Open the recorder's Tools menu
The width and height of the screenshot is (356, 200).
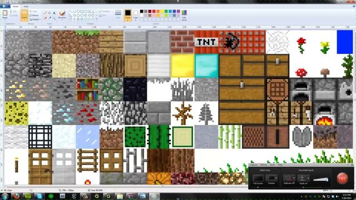pyautogui.click(x=273, y=165)
